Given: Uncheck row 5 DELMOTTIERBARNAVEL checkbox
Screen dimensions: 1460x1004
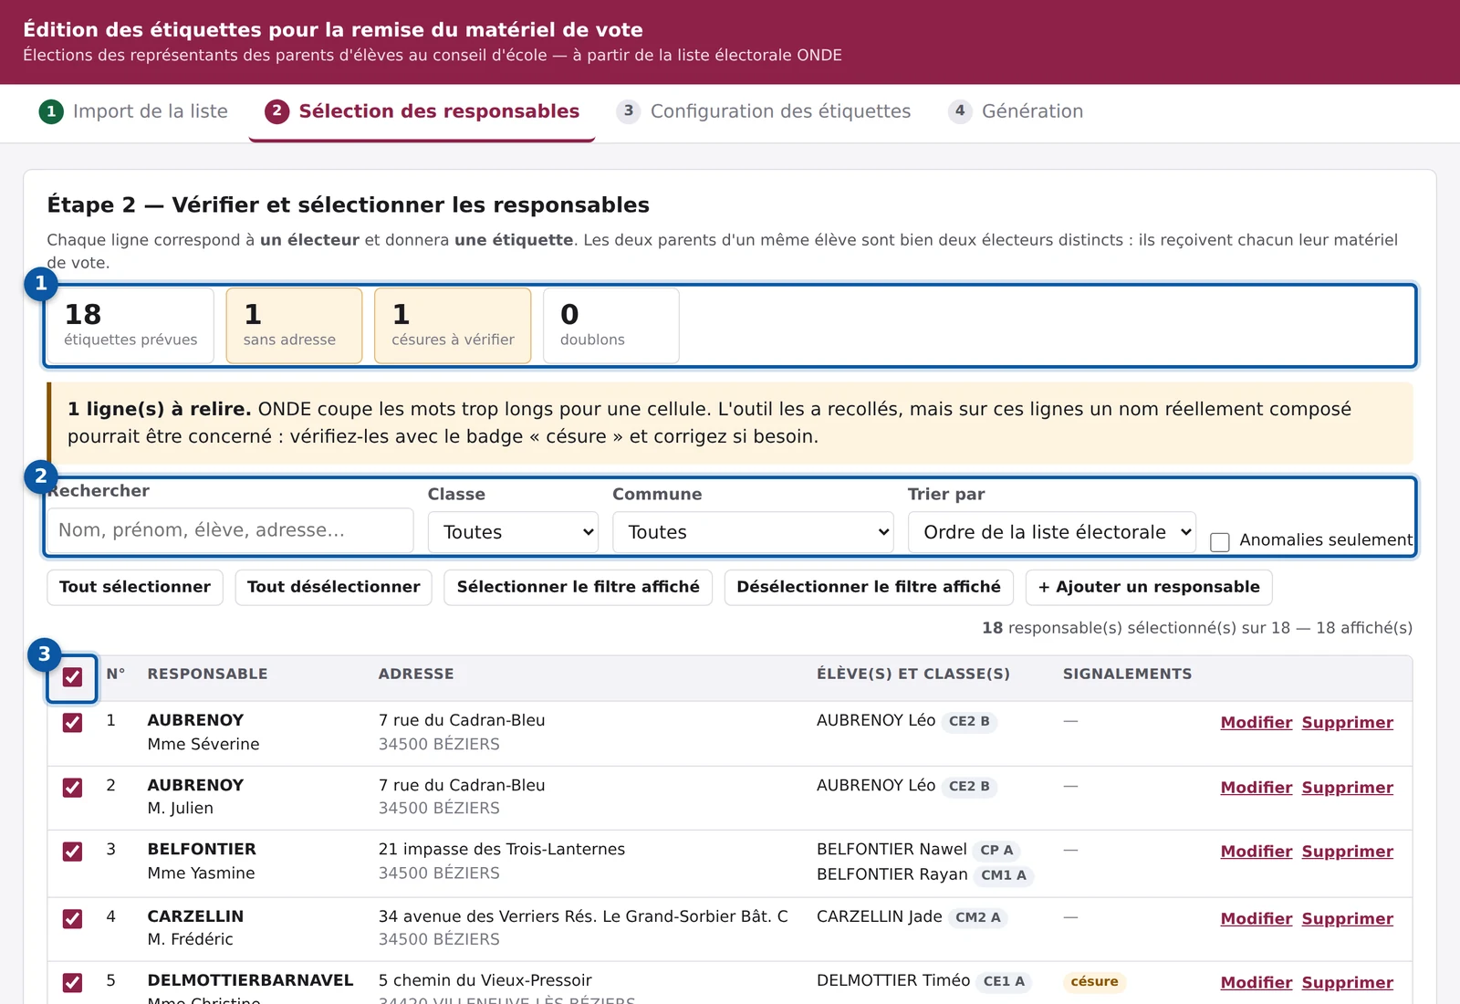Looking at the screenshot, I should [x=72, y=983].
